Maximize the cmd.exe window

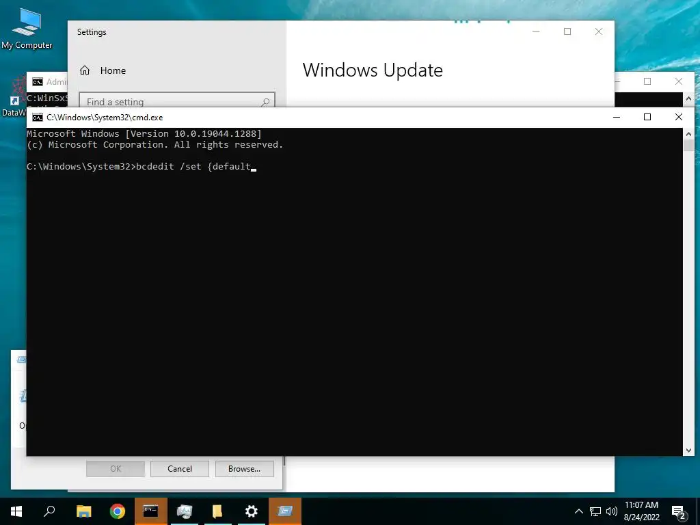pyautogui.click(x=647, y=117)
